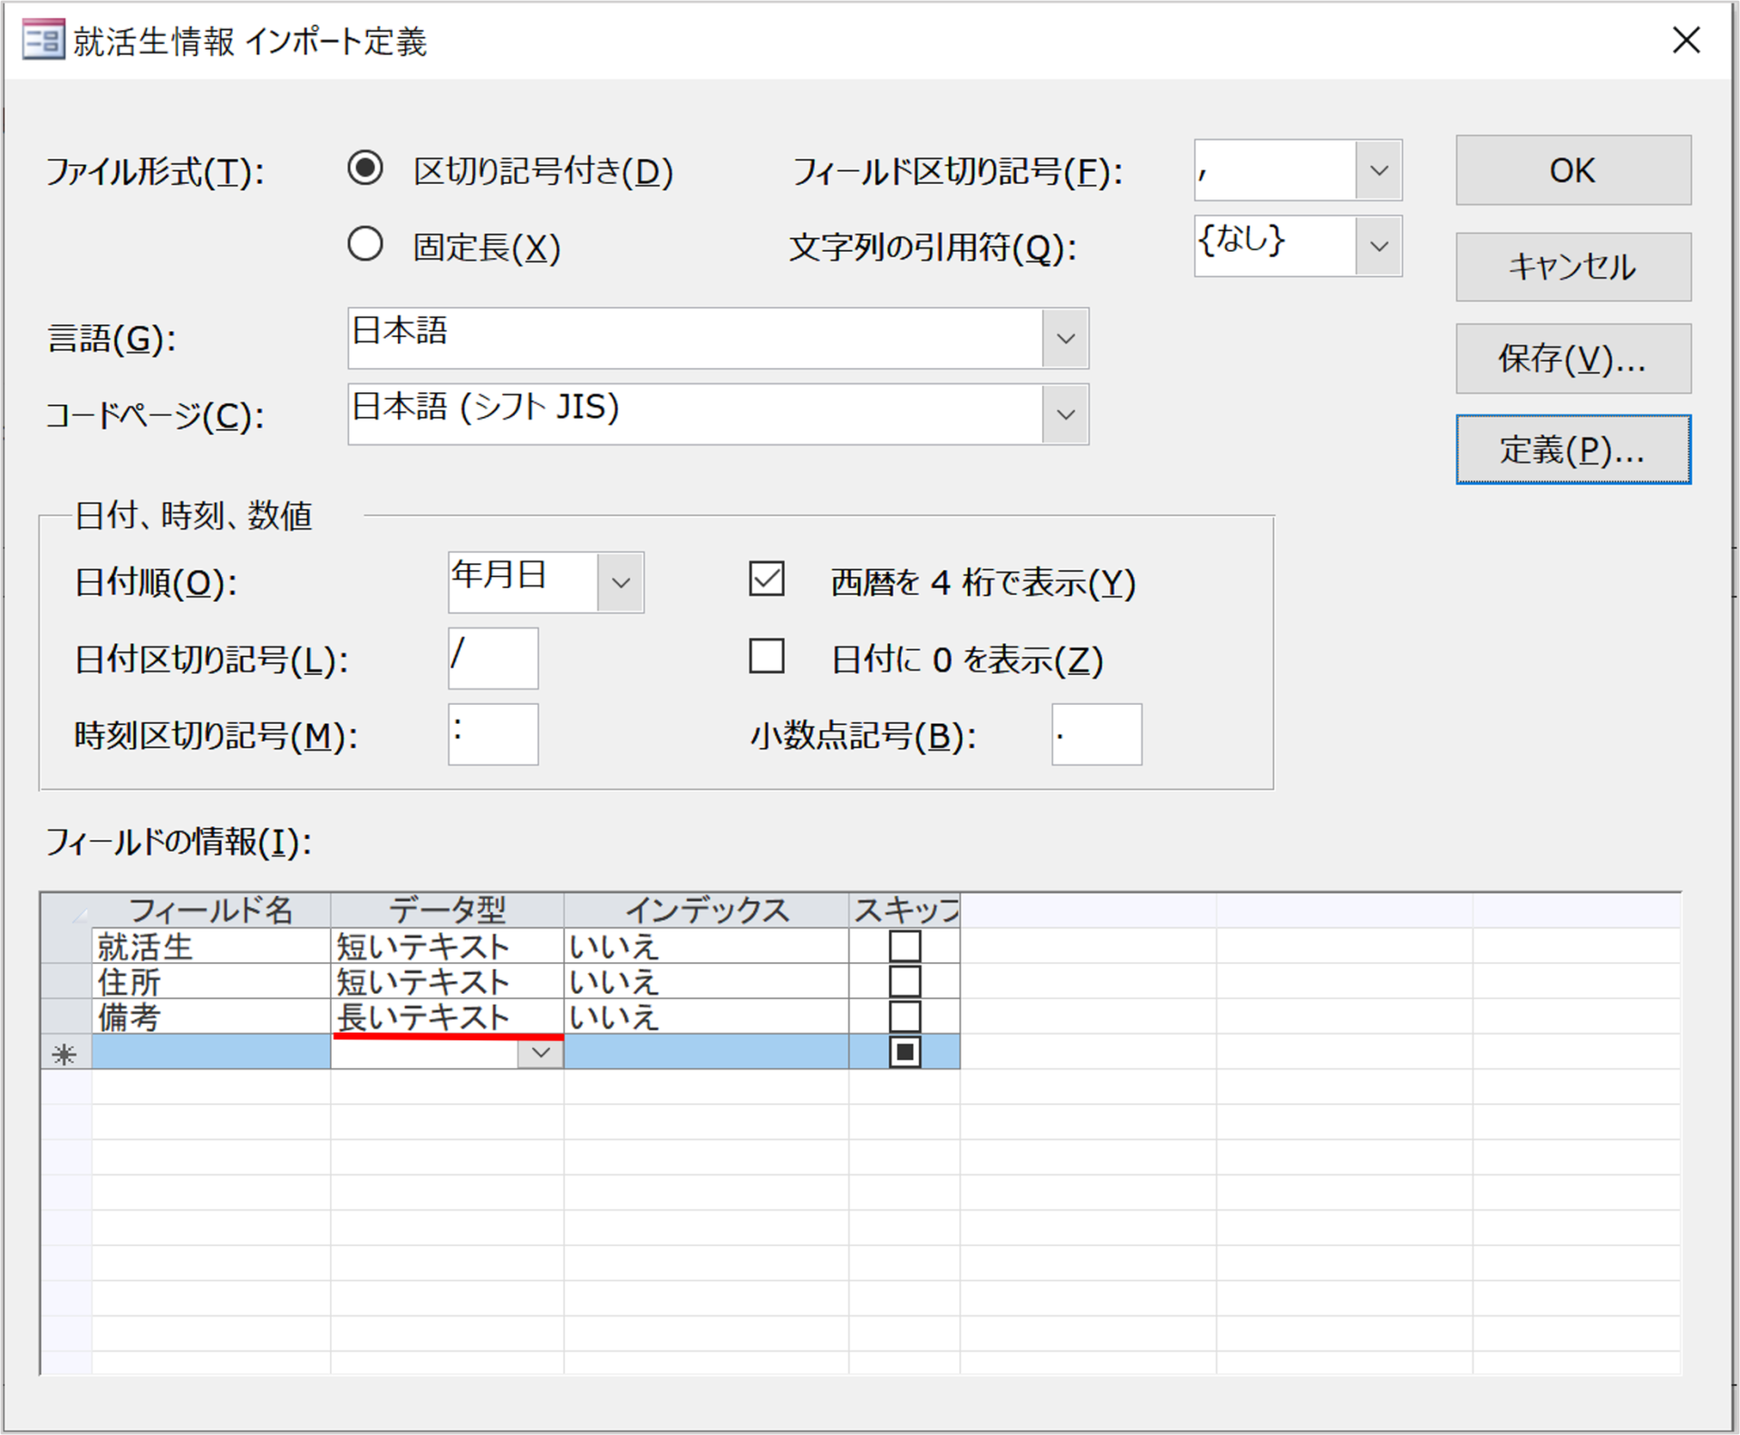Open the フィールド区切り記号 dropdown
The width and height of the screenshot is (1740, 1435).
tap(1378, 170)
